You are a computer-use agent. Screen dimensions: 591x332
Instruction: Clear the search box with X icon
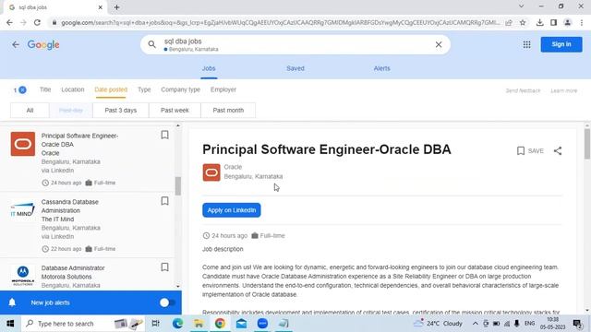point(439,44)
